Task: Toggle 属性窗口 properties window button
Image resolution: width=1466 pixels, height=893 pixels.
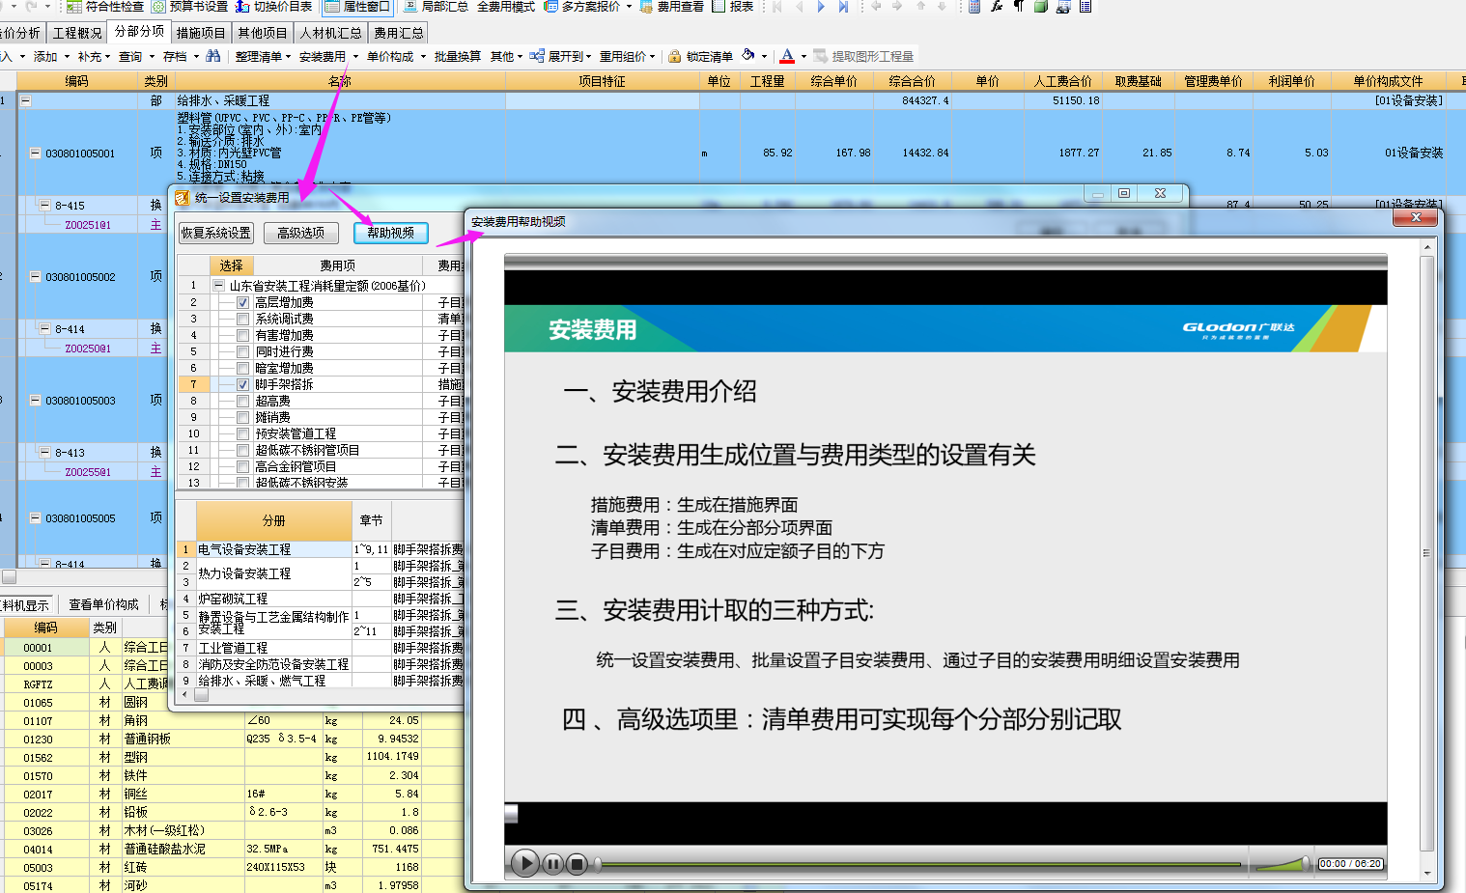Action: (357, 6)
